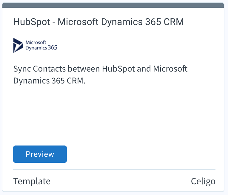The height and width of the screenshot is (195, 228).
Task: Click the Sync Contacts description text
Action: tap(100, 75)
